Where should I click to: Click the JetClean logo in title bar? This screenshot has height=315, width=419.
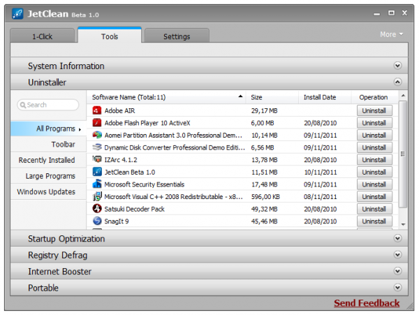[17, 14]
